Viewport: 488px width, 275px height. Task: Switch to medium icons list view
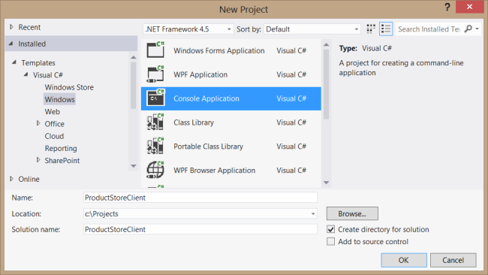point(386,29)
